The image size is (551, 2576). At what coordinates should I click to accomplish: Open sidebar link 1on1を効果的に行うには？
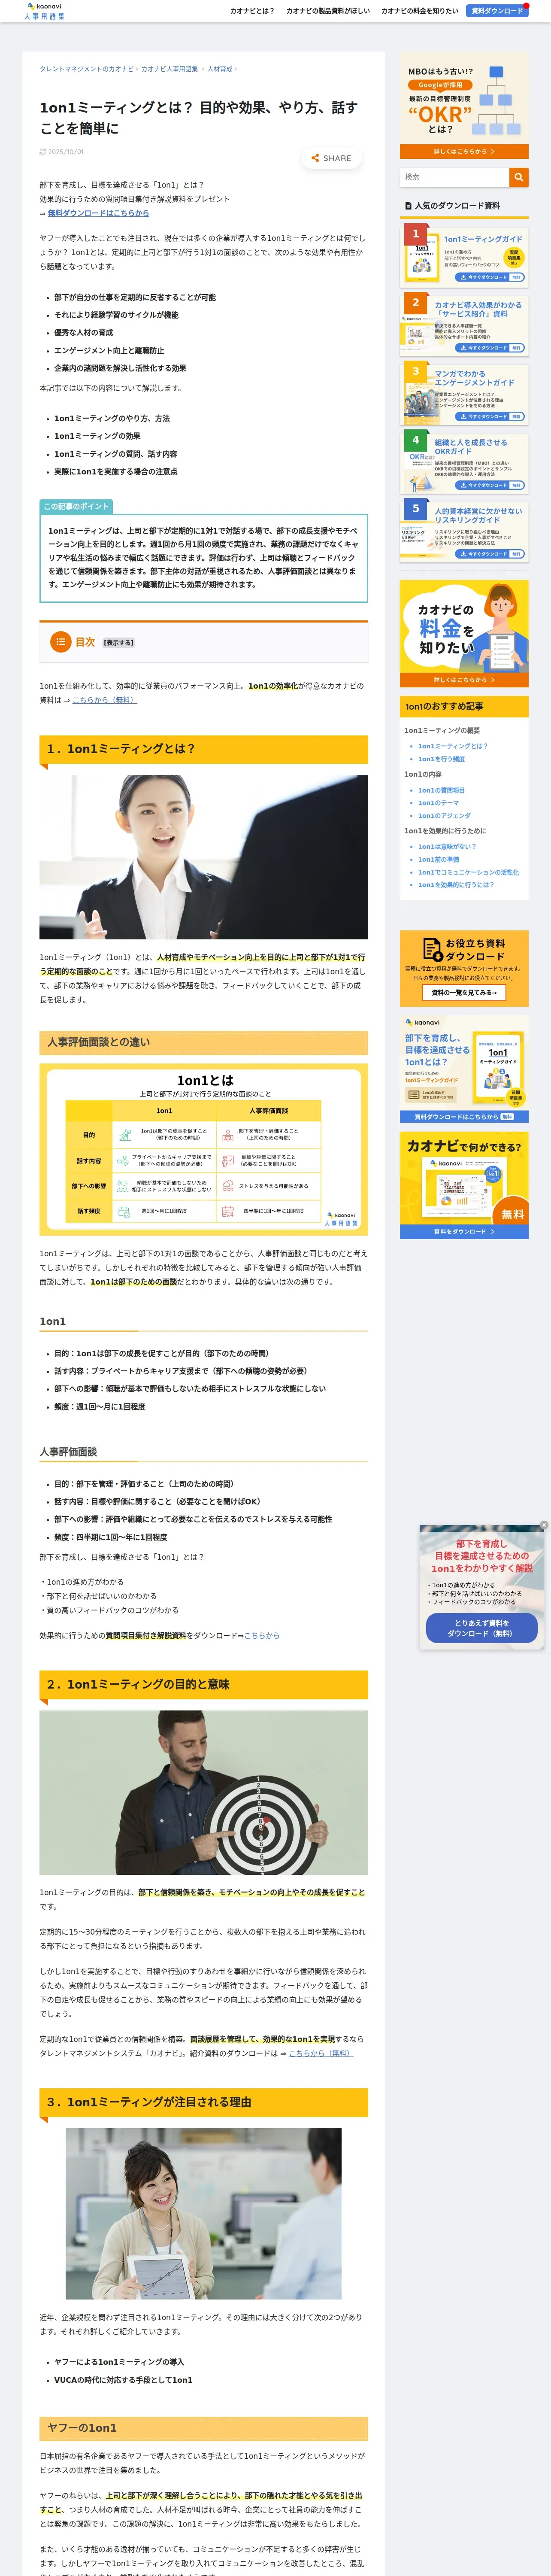(456, 885)
